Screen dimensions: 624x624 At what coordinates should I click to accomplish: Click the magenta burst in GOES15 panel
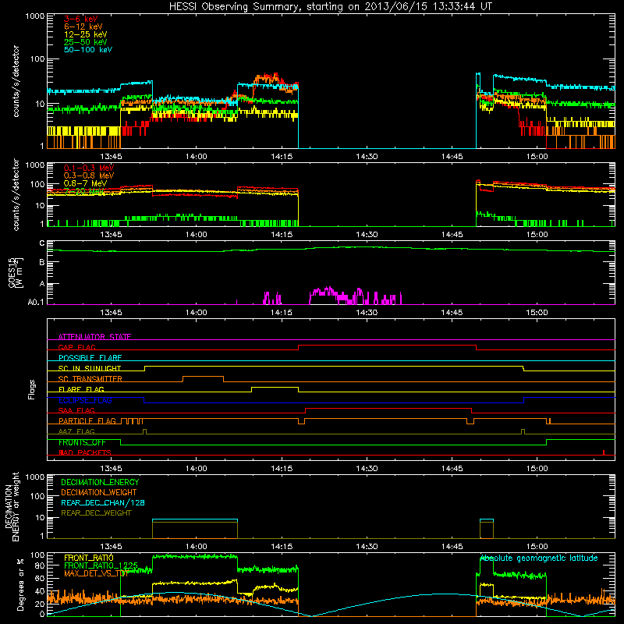[355, 296]
